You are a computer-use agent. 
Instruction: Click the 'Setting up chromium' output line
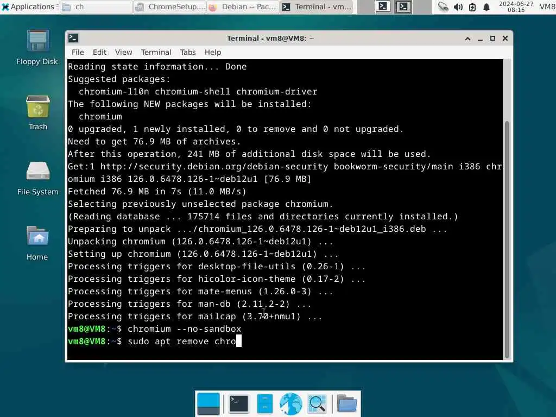(x=203, y=254)
